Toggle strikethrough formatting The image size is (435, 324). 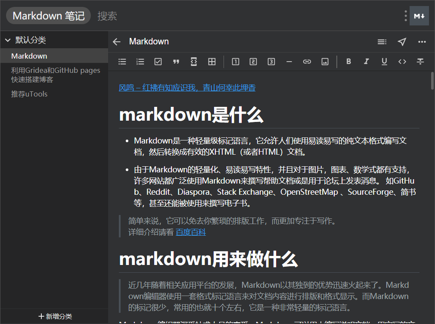420,62
